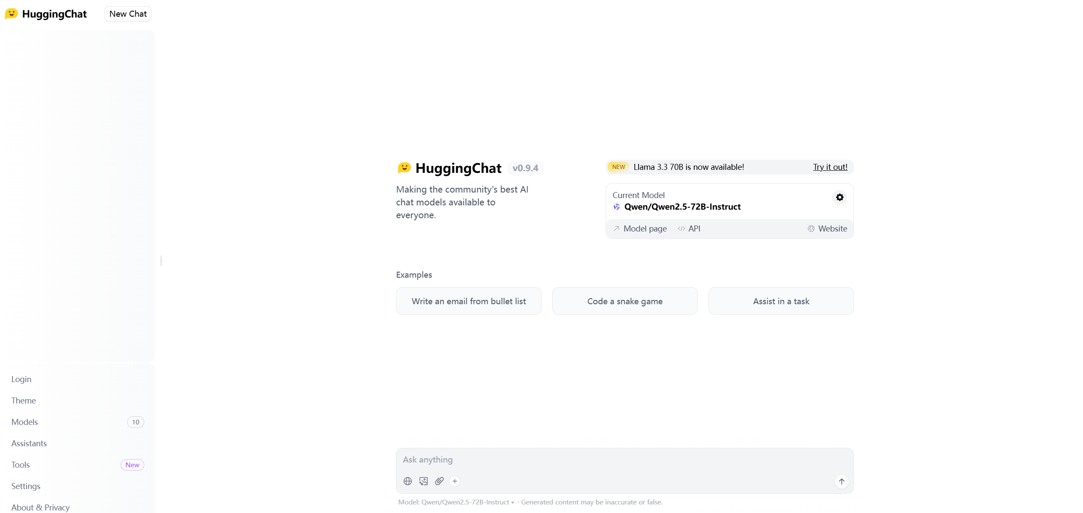The height and width of the screenshot is (513, 1083).
Task: Click the New badge next to Tools
Action: pos(132,465)
